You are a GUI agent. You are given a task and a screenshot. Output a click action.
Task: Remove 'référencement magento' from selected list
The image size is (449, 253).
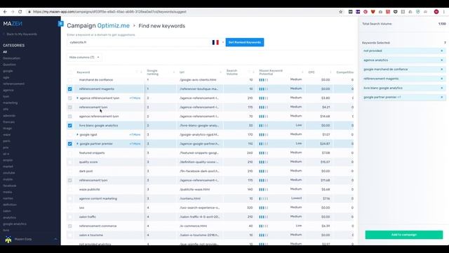[441, 79]
